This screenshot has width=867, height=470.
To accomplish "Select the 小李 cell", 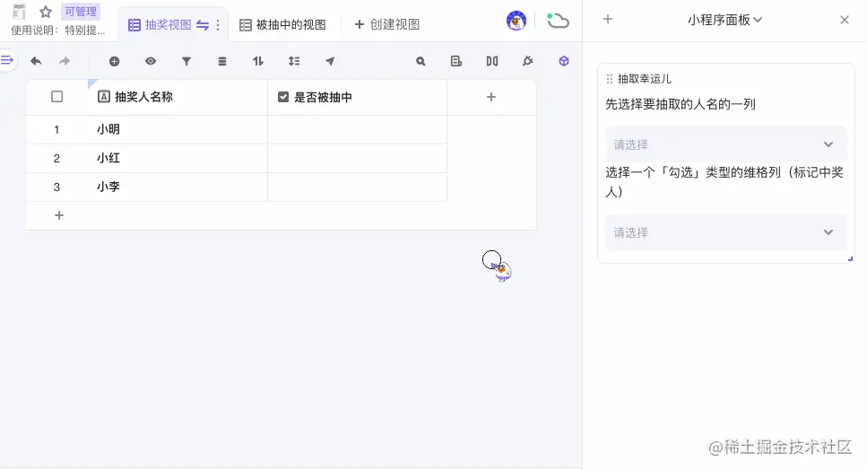I will 178,187.
